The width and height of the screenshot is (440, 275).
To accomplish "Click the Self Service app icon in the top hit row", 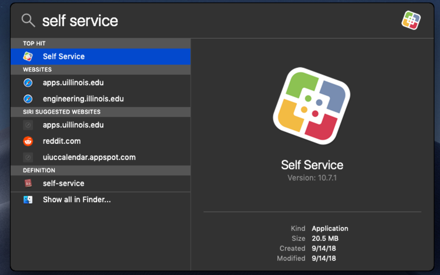I will tap(28, 56).
